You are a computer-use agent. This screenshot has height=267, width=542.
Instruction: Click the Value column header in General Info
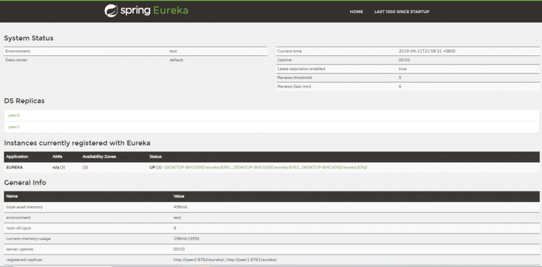coord(179,196)
